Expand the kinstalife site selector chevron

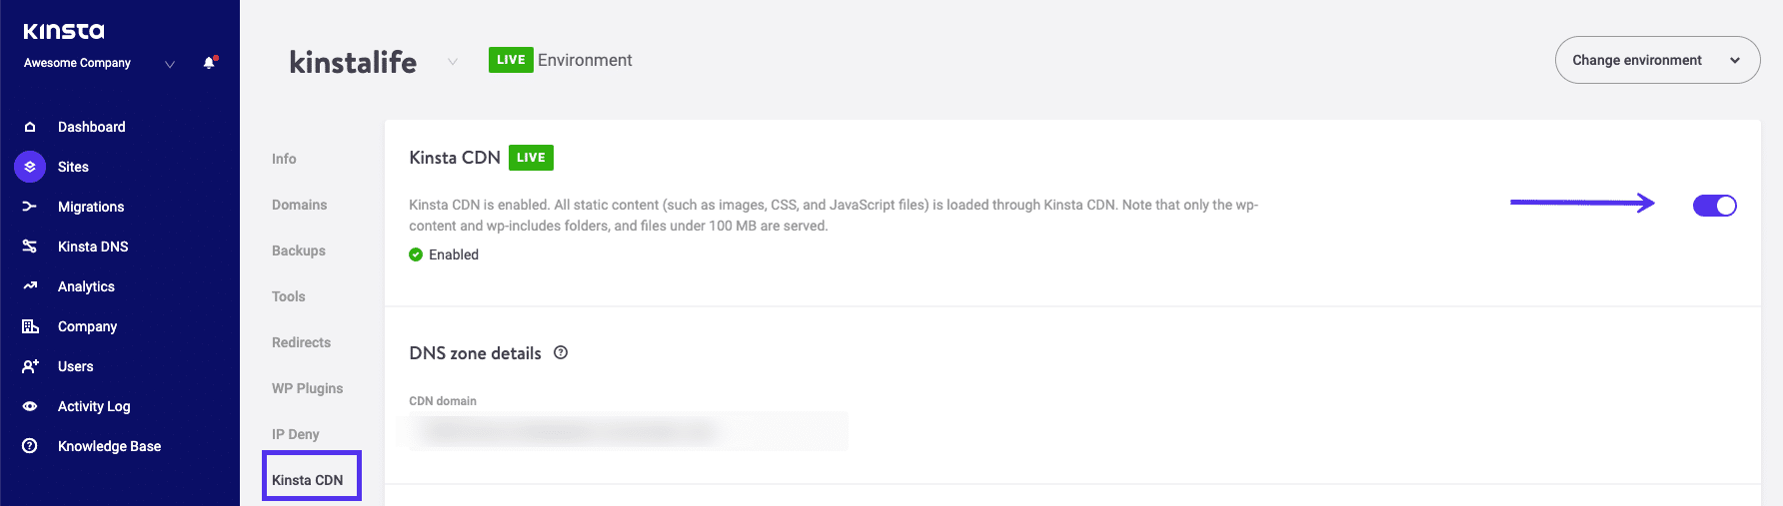tap(453, 62)
